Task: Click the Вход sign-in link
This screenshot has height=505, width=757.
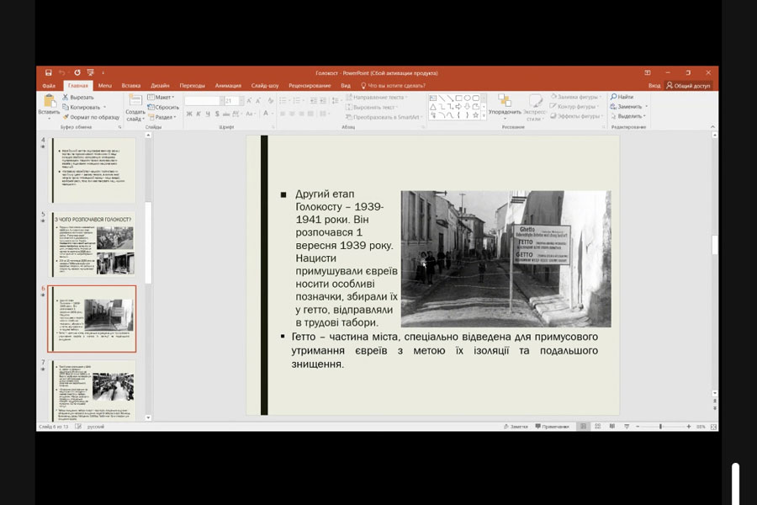Action: click(x=654, y=85)
